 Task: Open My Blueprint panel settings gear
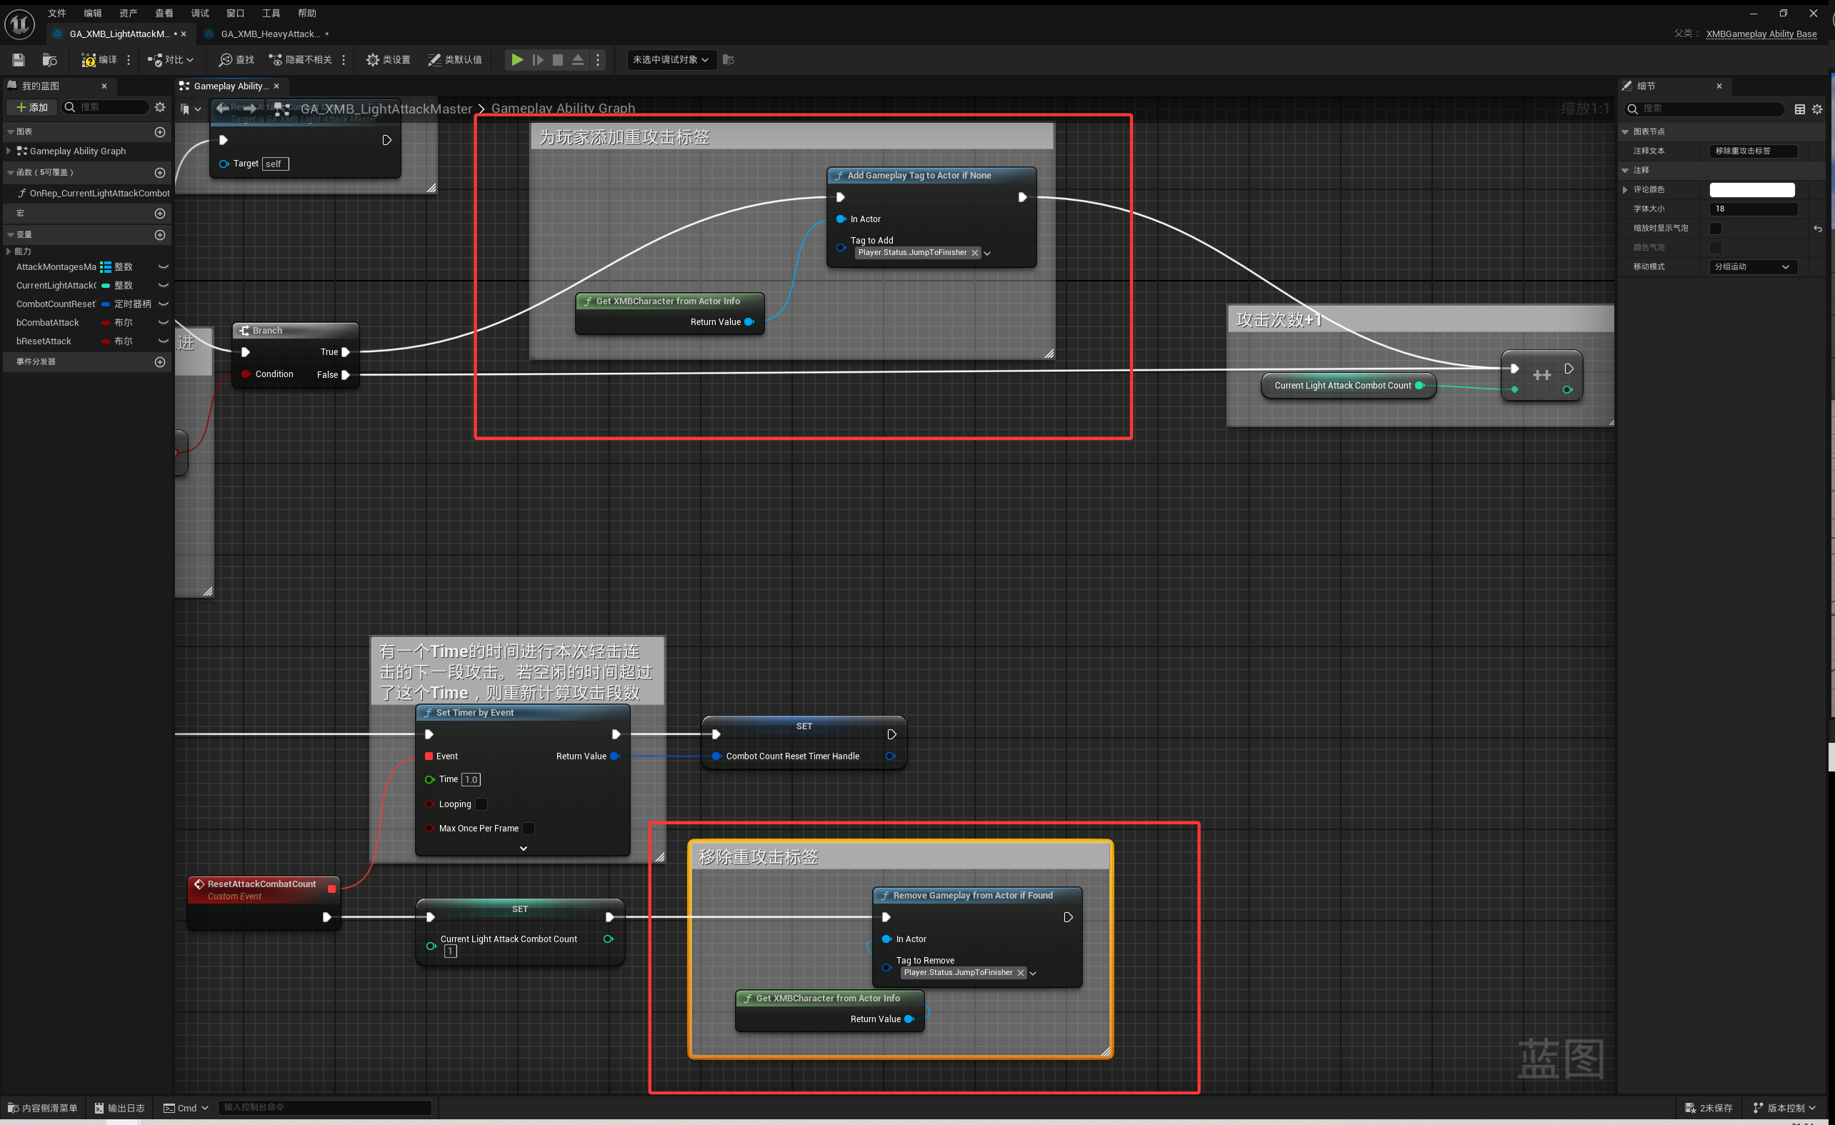(159, 107)
